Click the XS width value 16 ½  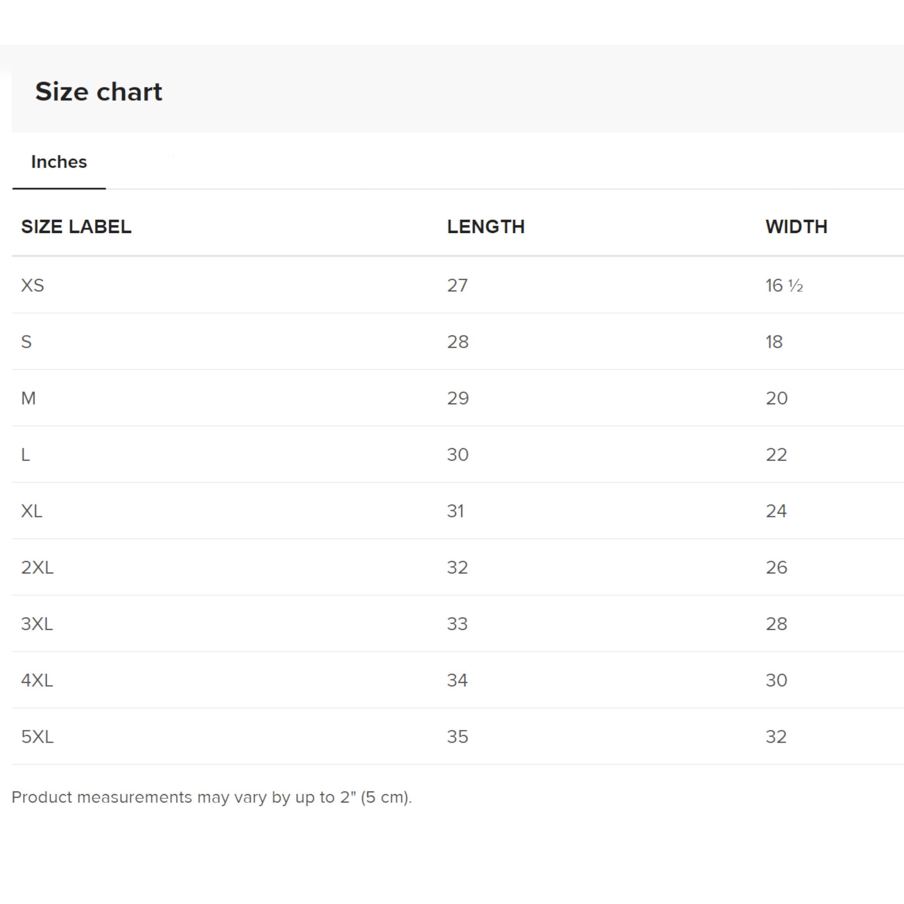click(x=784, y=285)
